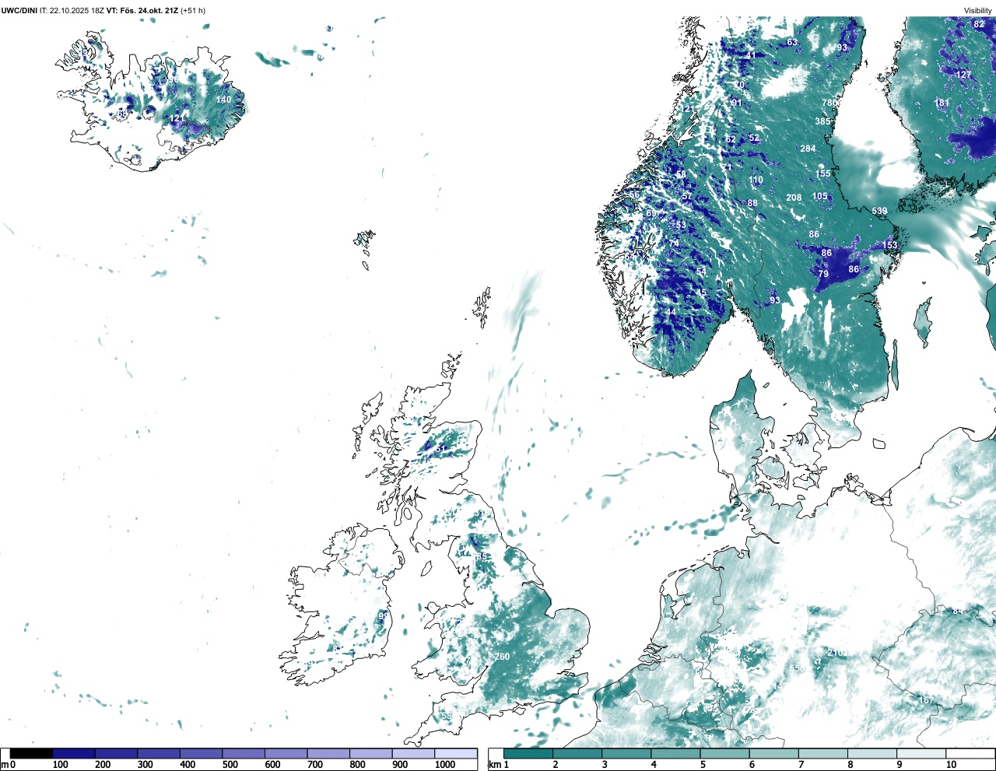Click the "260" value over England
Viewport: 996px width, 771px height.
tap(502, 657)
